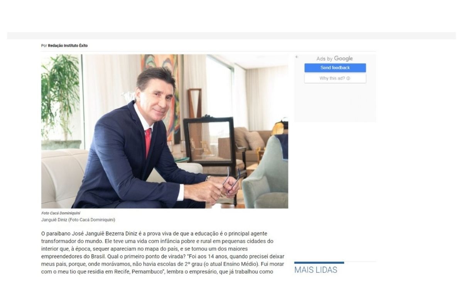Click the Janguiê Diniz photo caption
This screenshot has height=308, width=463.
(78, 220)
